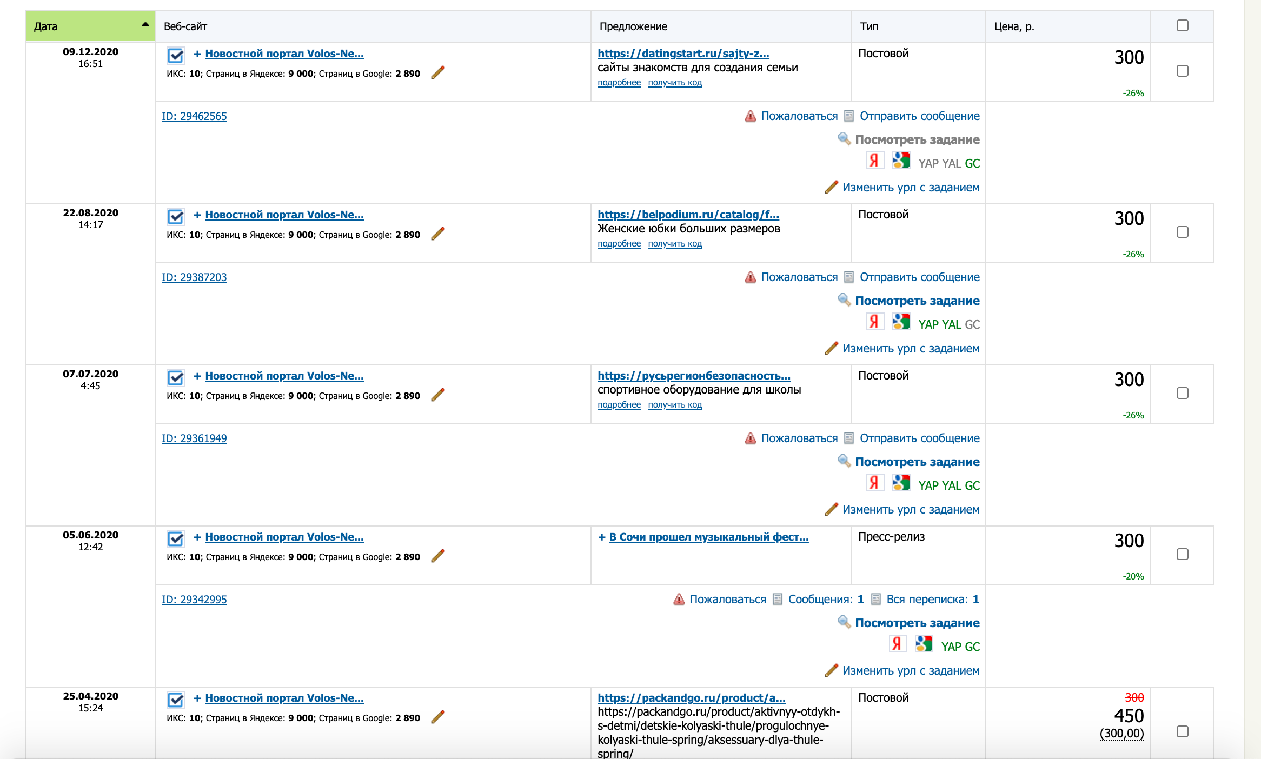This screenshot has width=1261, height=759.
Task: Click Yandex icon under ID 29462565
Action: point(874,161)
